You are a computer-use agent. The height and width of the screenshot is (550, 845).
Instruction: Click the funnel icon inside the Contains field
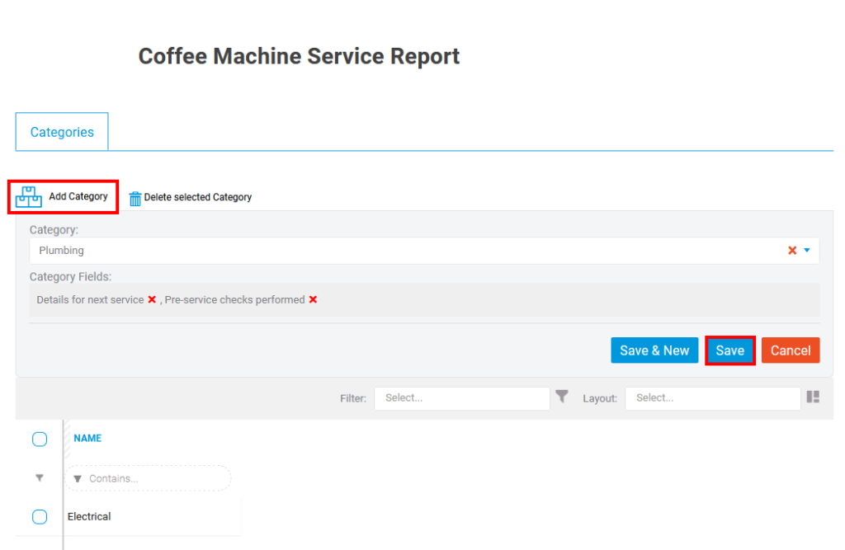[78, 478]
